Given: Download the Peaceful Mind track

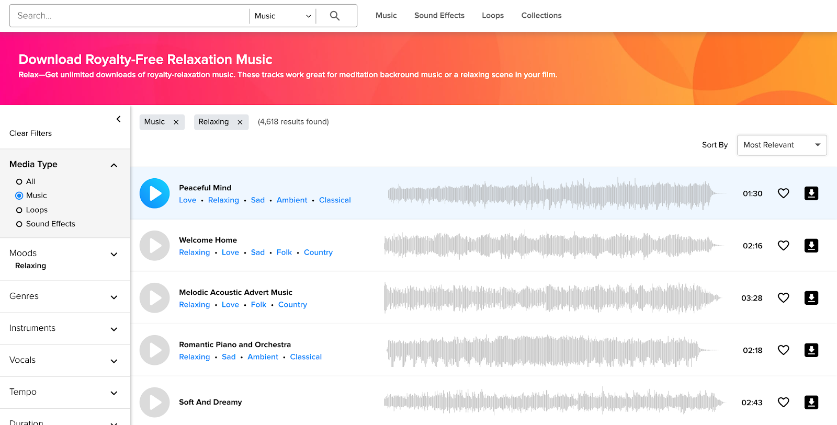Looking at the screenshot, I should coord(811,193).
